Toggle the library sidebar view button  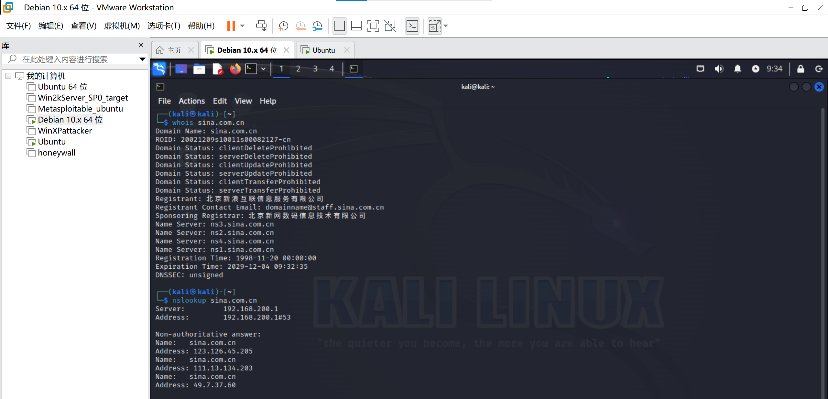339,26
